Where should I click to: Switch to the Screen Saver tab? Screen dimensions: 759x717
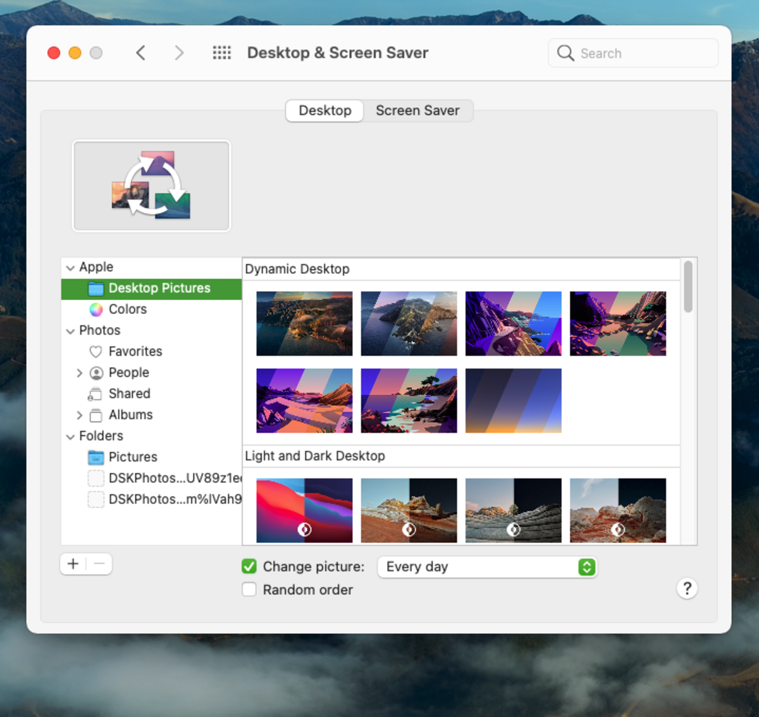417,110
